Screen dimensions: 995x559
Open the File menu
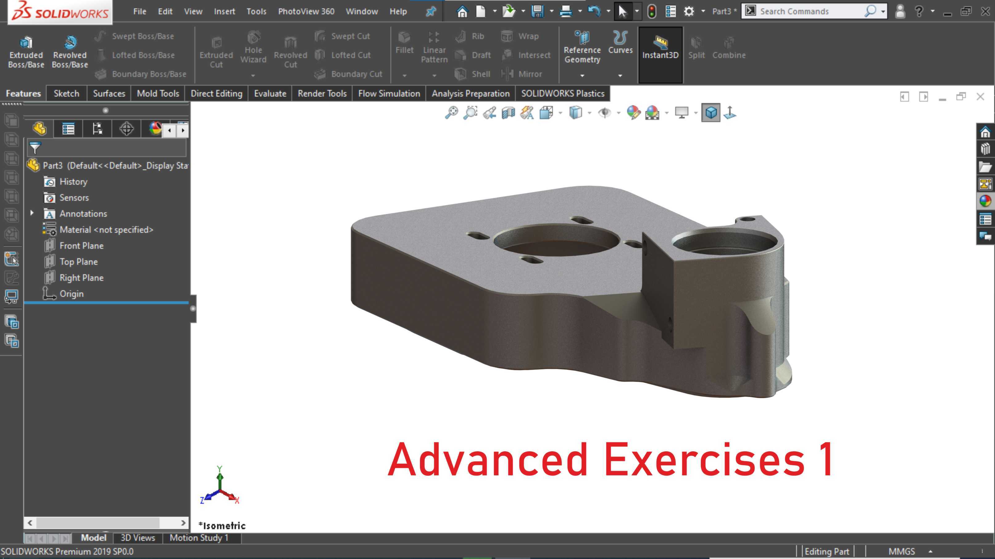(139, 11)
